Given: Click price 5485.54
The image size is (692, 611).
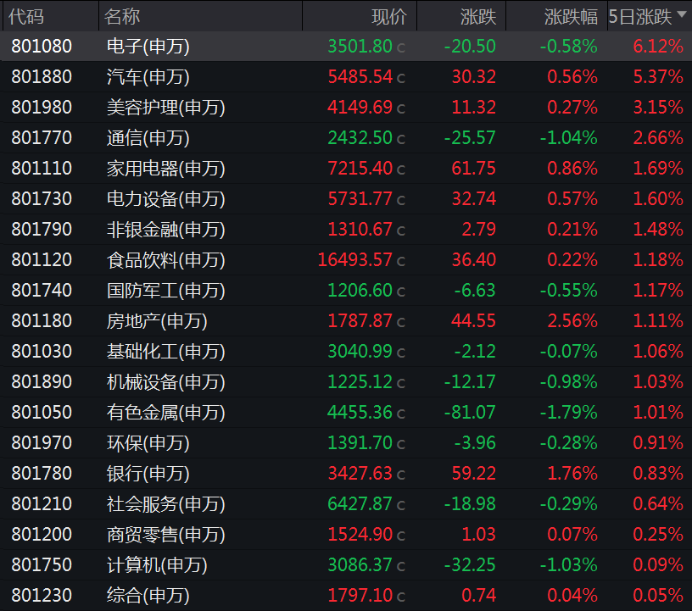Looking at the screenshot, I should [360, 77].
